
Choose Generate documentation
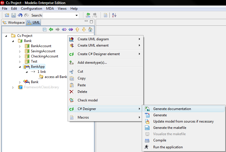click(x=184, y=109)
